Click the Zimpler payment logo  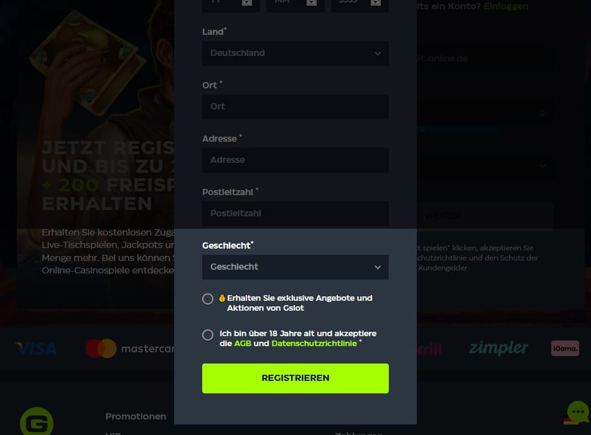498,347
